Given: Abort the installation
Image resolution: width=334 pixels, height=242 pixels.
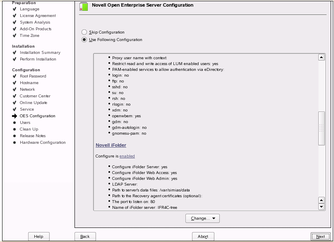Looking at the screenshot, I should pyautogui.click(x=203, y=237).
